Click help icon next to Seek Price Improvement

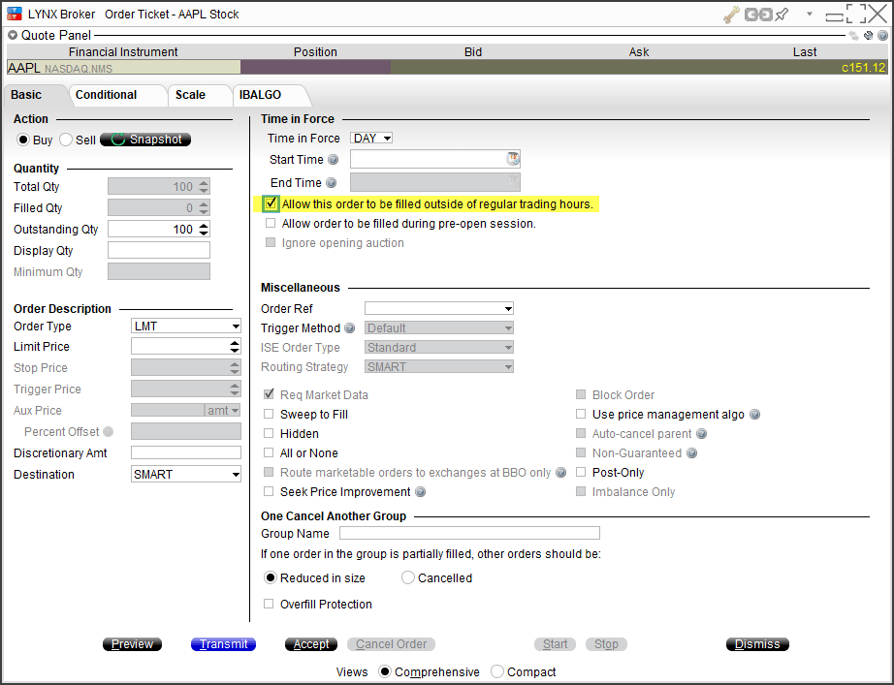click(420, 492)
